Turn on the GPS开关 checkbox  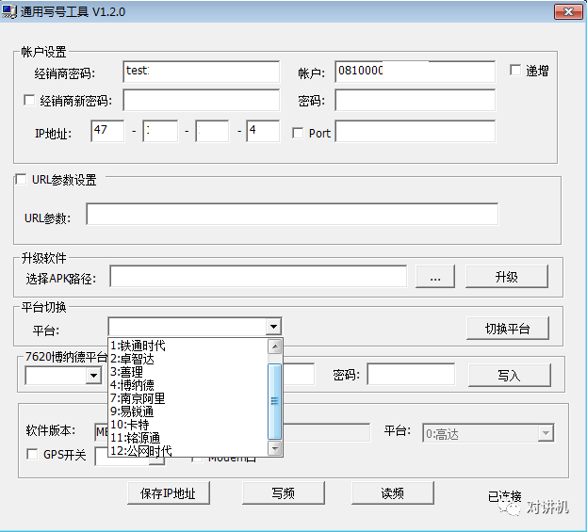pos(32,454)
